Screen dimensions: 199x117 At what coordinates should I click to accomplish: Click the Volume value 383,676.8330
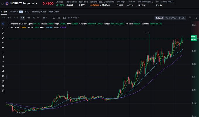tap(156, 24)
